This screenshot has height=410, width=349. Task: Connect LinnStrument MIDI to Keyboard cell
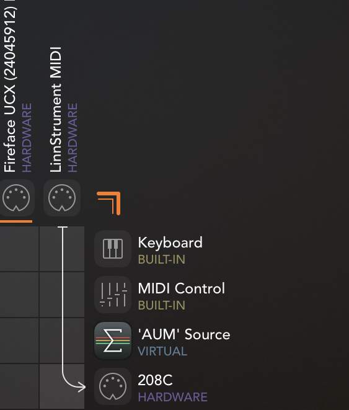pos(62,249)
